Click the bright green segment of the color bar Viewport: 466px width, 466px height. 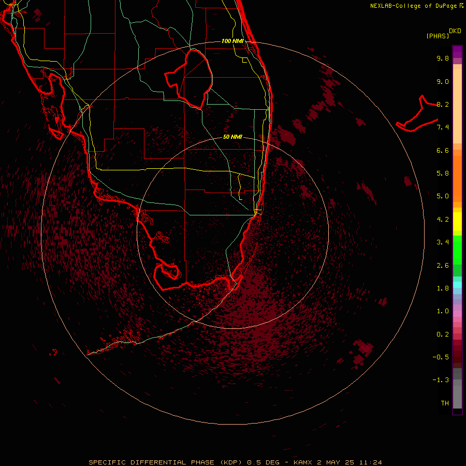pyautogui.click(x=457, y=251)
